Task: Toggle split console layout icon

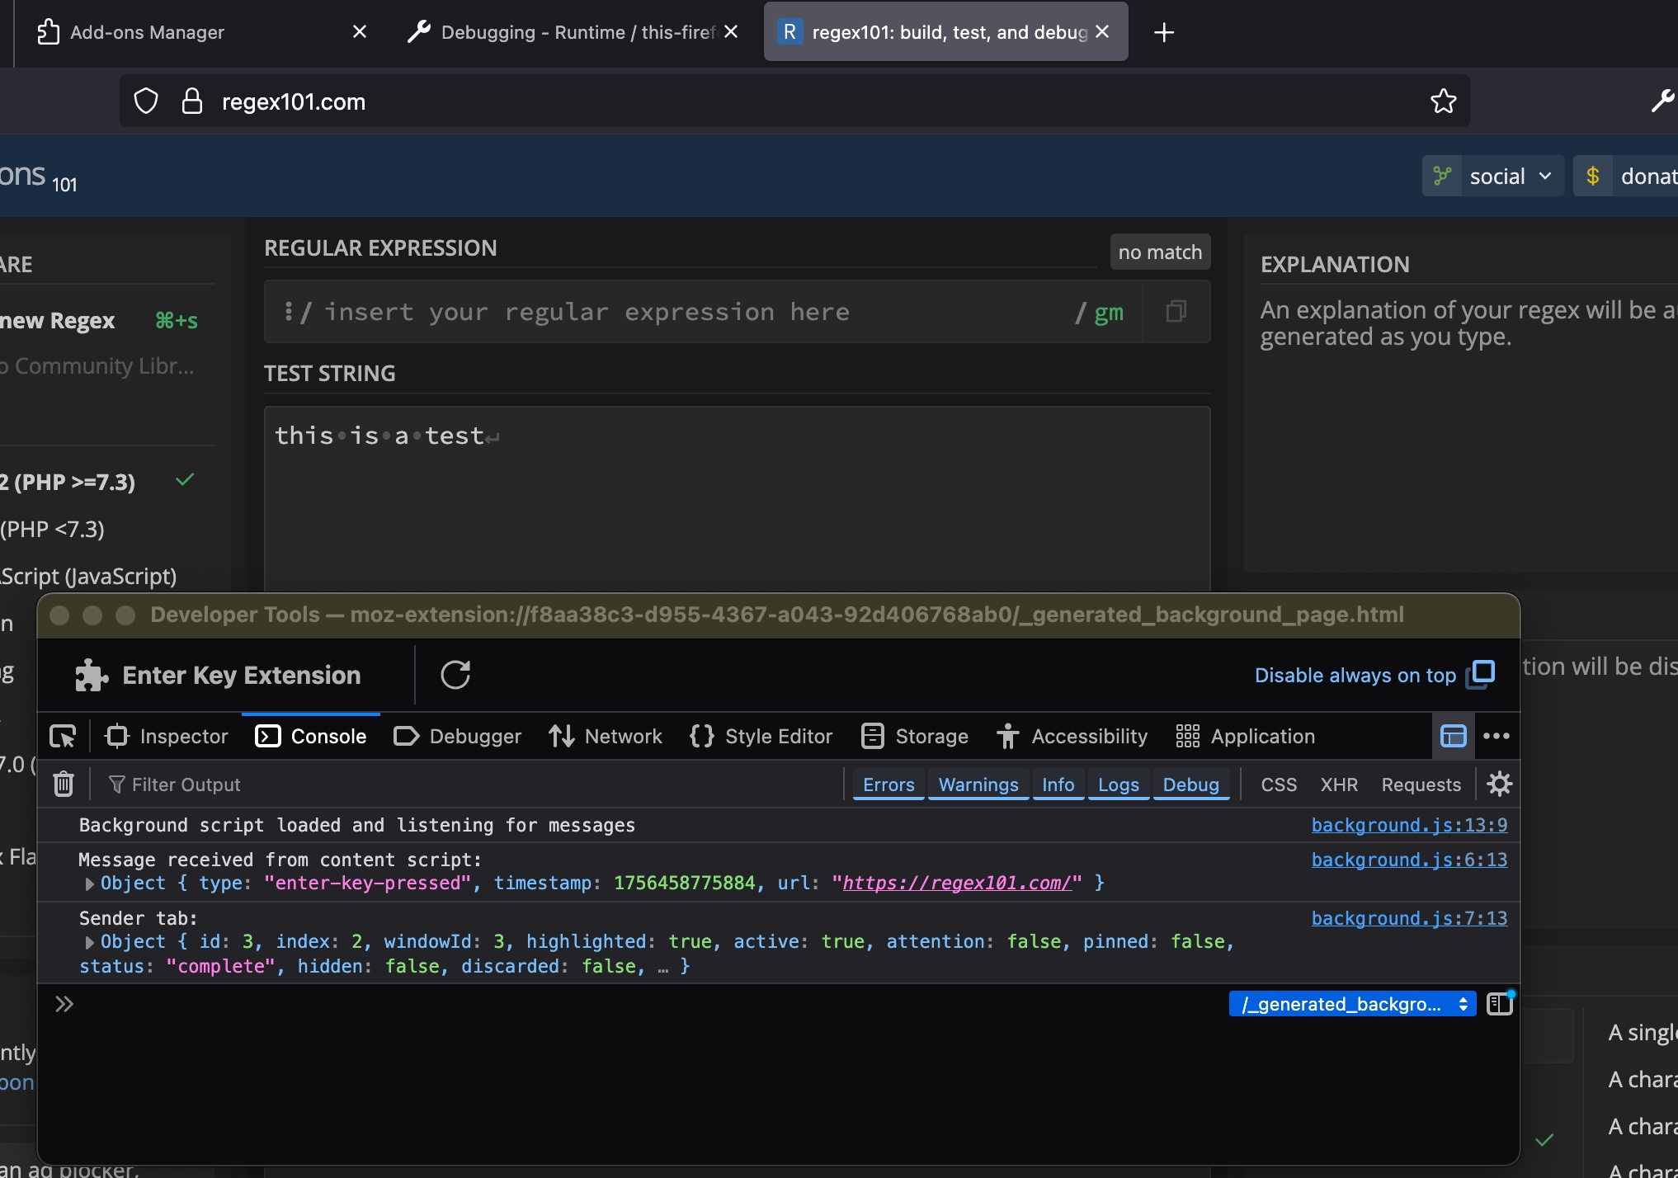Action: click(x=1453, y=736)
